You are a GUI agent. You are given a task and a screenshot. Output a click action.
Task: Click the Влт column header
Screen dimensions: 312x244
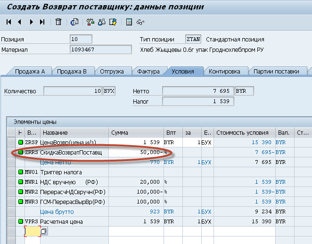[173, 133]
